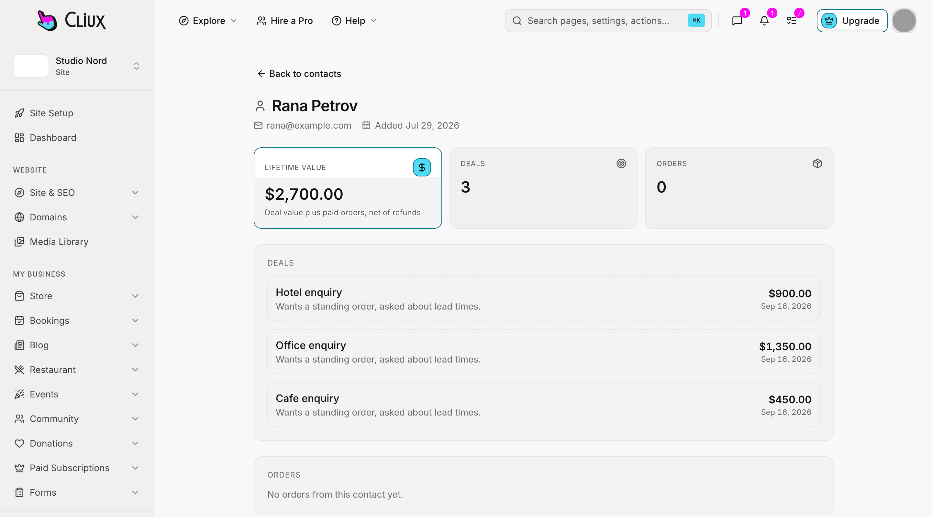This screenshot has height=517, width=932.
Task: Expand the Domains section
Action: tap(77, 217)
